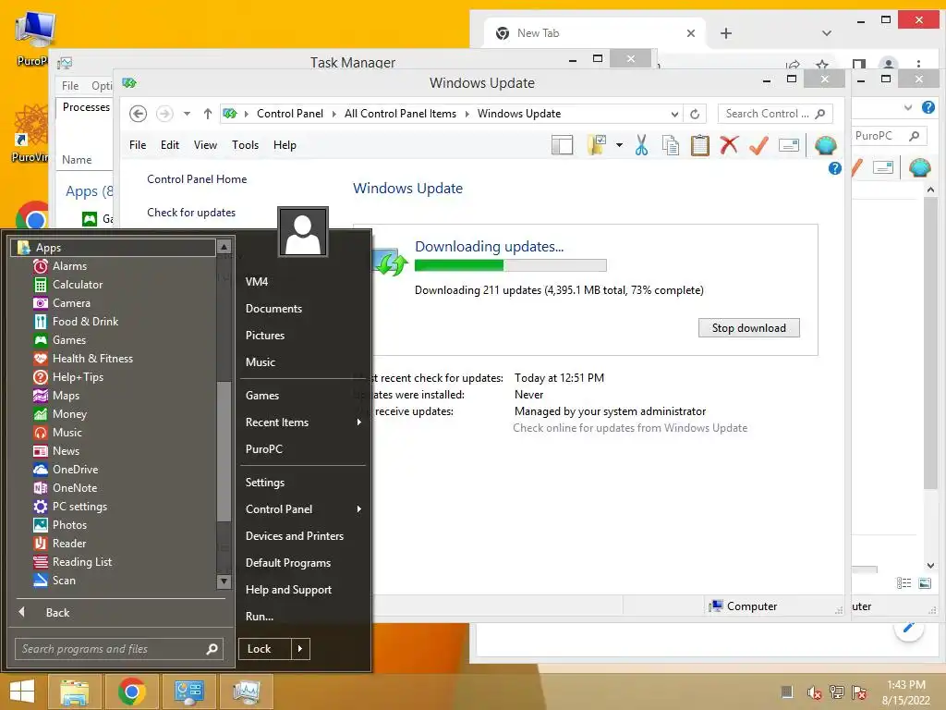Open Games app in Apps list

pyautogui.click(x=60, y=340)
